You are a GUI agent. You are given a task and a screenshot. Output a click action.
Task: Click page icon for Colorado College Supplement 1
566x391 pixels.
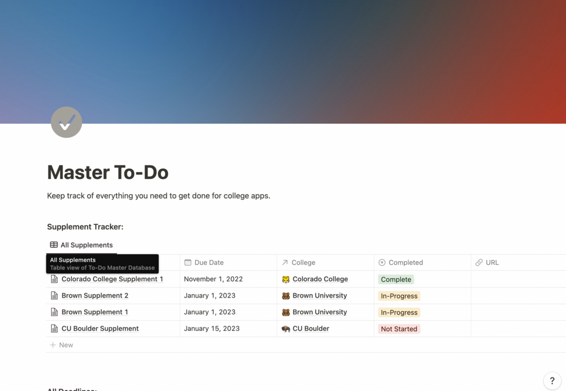pyautogui.click(x=54, y=279)
